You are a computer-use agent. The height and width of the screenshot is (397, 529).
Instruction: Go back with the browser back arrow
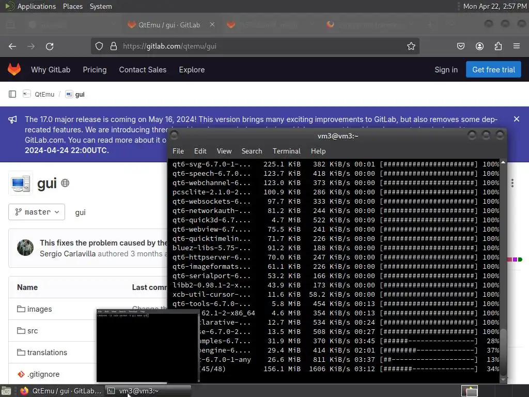coord(12,46)
